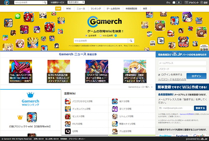Click the blue crown Wikiランキング icon
Image resolution: width=209 pixels, height=141 pixels.
[30, 95]
